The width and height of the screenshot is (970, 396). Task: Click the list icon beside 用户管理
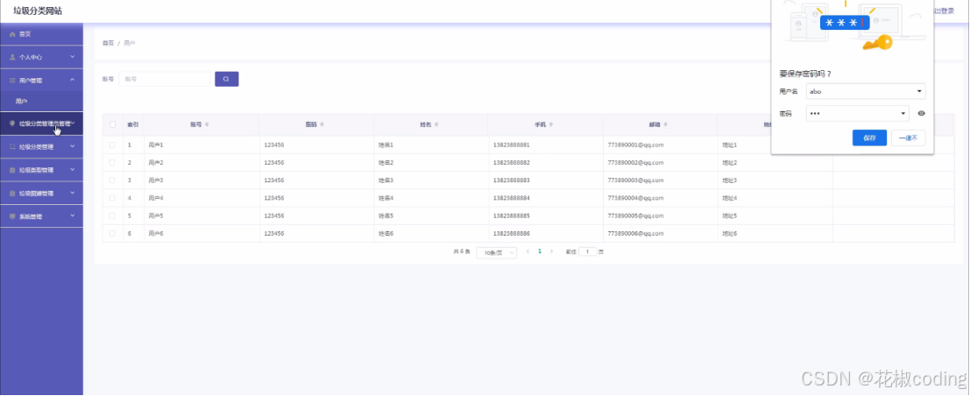coord(12,81)
